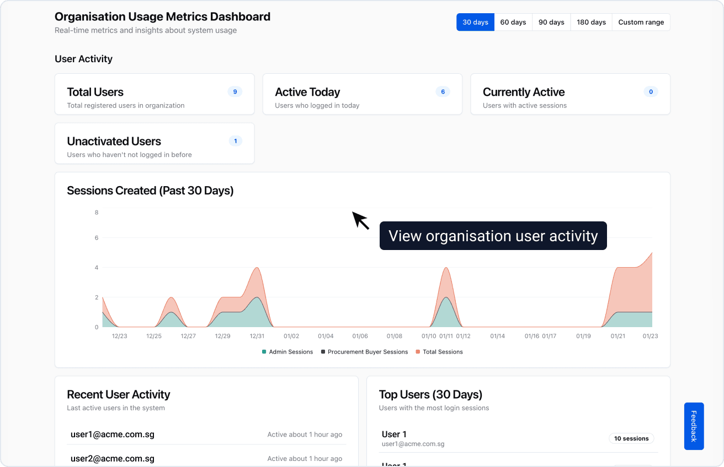Click the Organisation Usage Metrics Dashboard title

point(162,17)
